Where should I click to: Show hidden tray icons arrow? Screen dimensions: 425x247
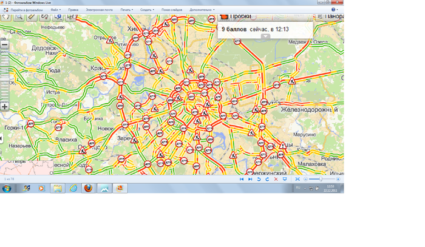tap(305, 188)
